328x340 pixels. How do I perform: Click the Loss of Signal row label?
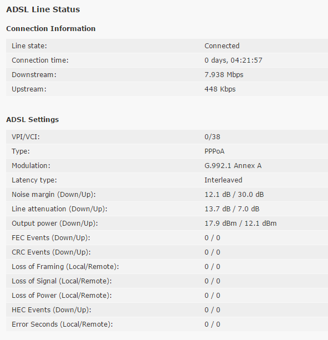click(61, 281)
